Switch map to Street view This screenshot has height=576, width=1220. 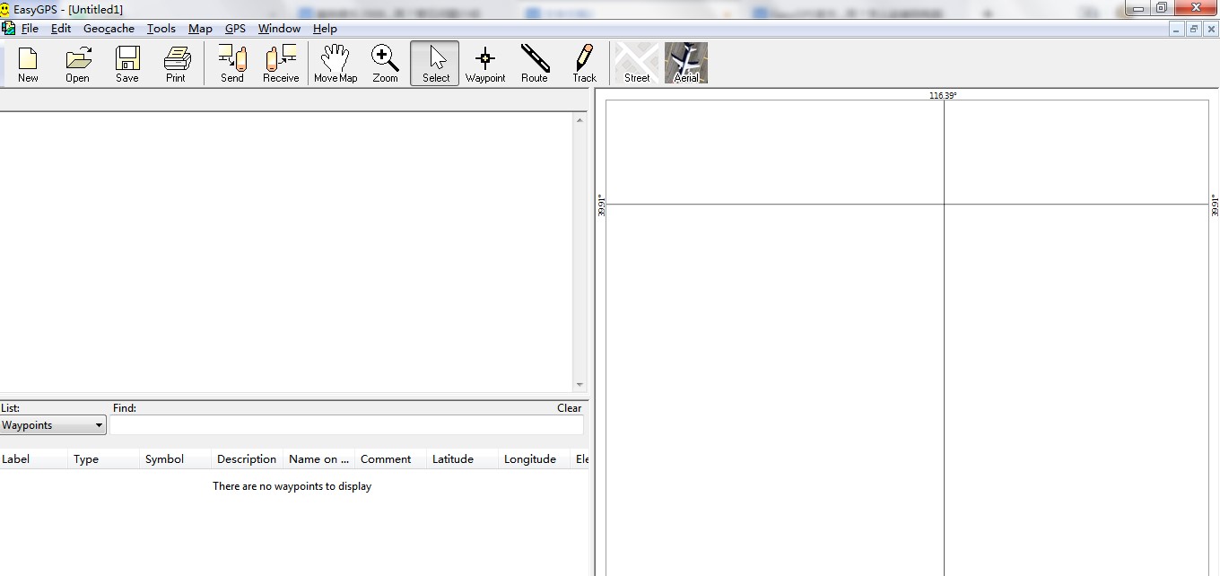click(x=637, y=63)
